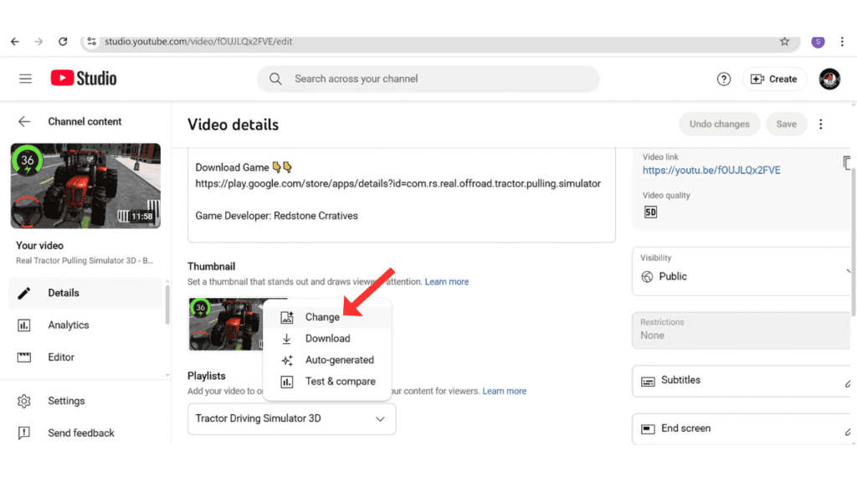This screenshot has width=857, height=482.
Task: Open the youtu.be video link
Action: click(x=713, y=170)
